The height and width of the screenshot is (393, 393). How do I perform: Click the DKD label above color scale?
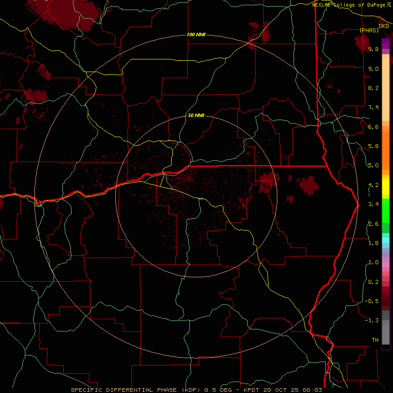click(x=383, y=26)
